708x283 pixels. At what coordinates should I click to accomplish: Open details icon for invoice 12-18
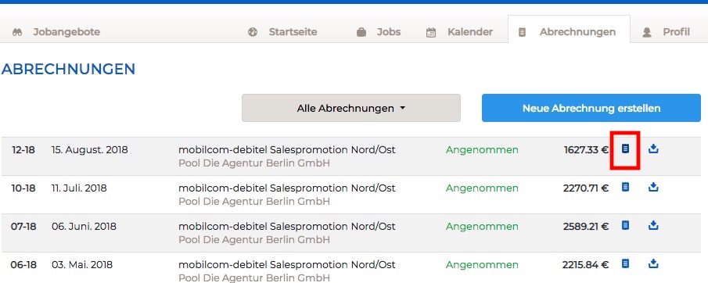pyautogui.click(x=625, y=149)
